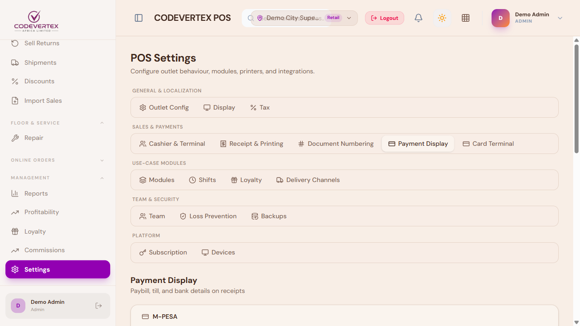Open the Backups tab

coord(269,216)
